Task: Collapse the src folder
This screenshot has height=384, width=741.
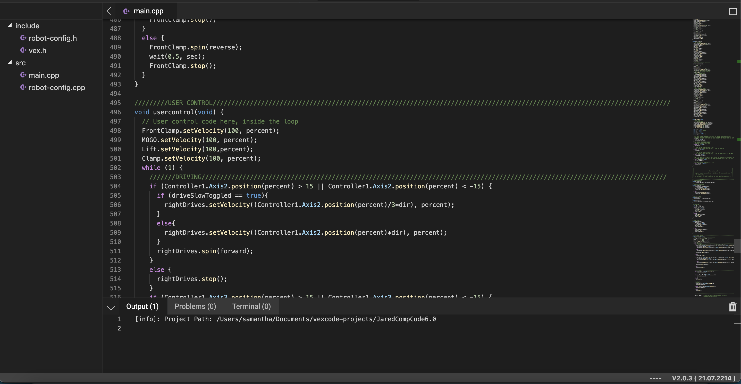Action: click(10, 63)
